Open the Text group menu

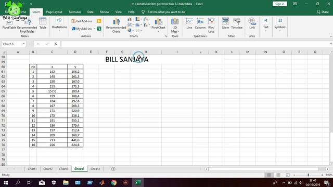pos(266,24)
